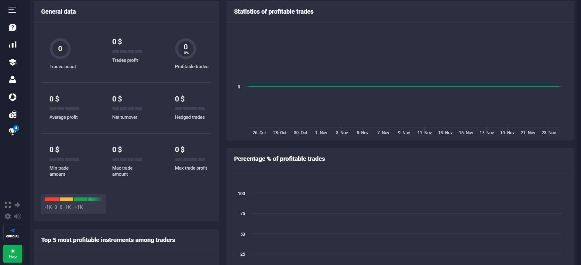Open the question mark help icon
This screenshot has height=265, width=581.
coord(12,28)
